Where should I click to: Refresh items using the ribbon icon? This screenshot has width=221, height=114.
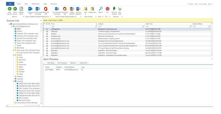point(21,9)
